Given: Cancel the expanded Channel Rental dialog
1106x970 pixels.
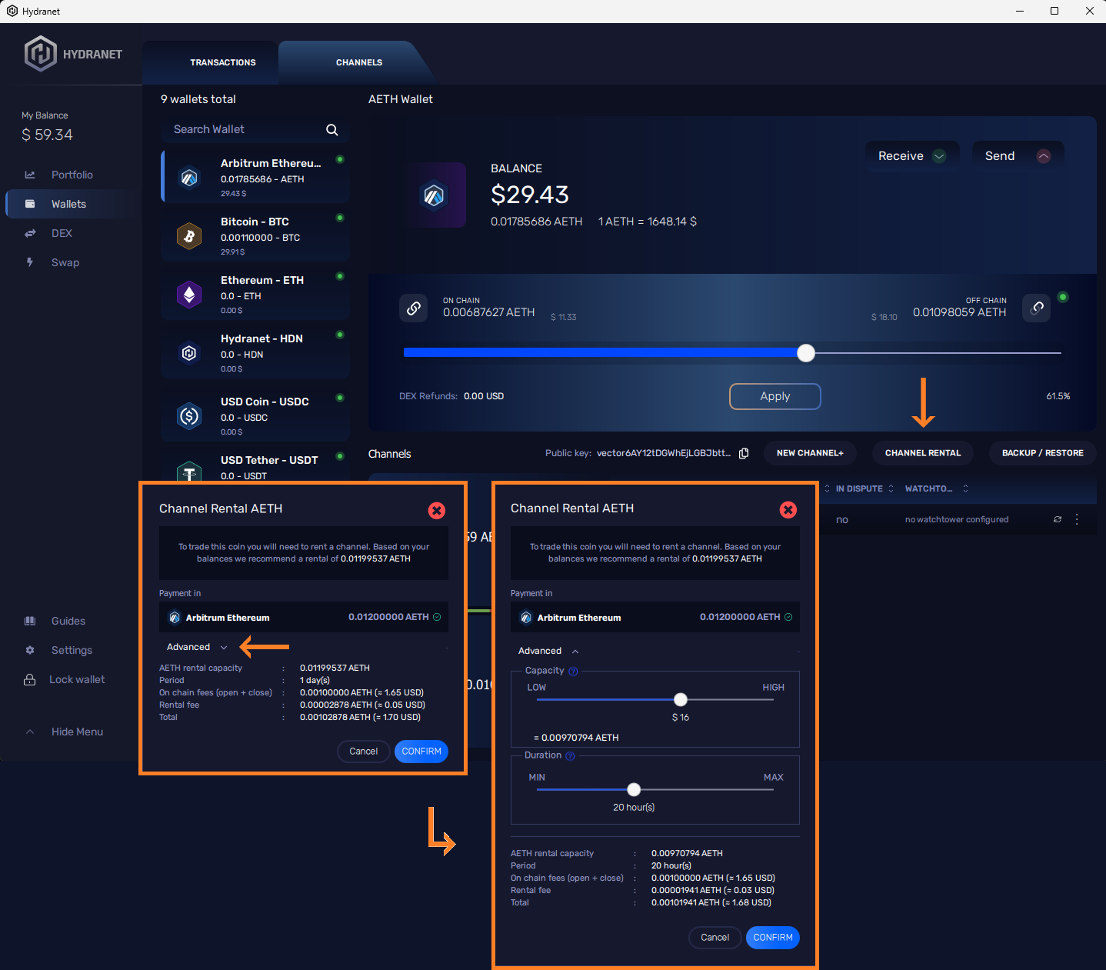Looking at the screenshot, I should (x=715, y=937).
